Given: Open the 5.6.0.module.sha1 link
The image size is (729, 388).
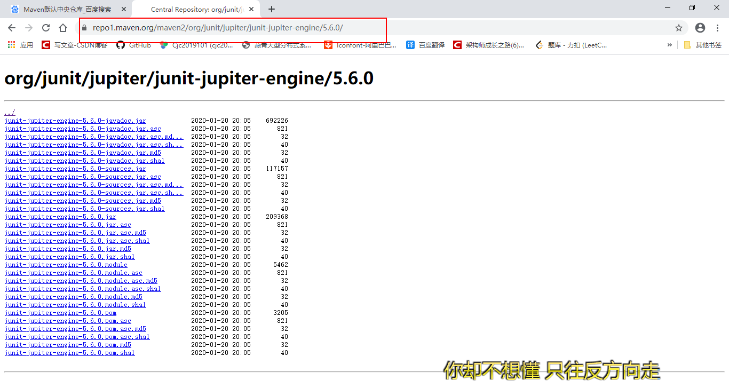Looking at the screenshot, I should point(75,305).
